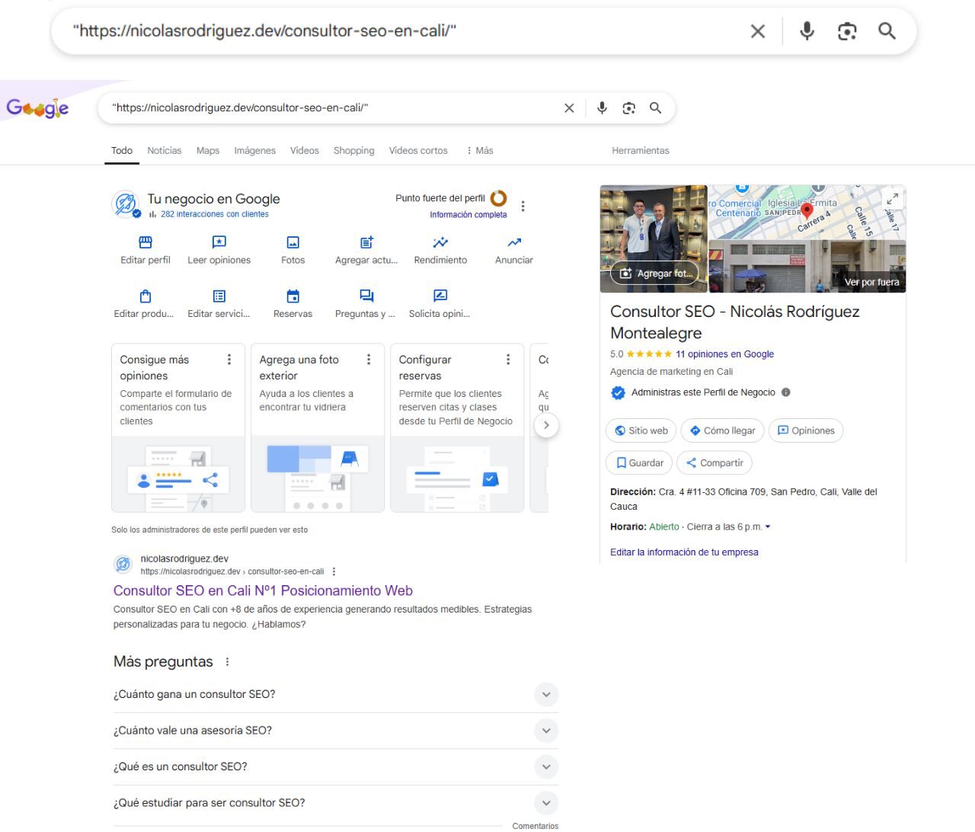The height and width of the screenshot is (832, 975).
Task: Click Comentarios feedback link
Action: (x=535, y=826)
